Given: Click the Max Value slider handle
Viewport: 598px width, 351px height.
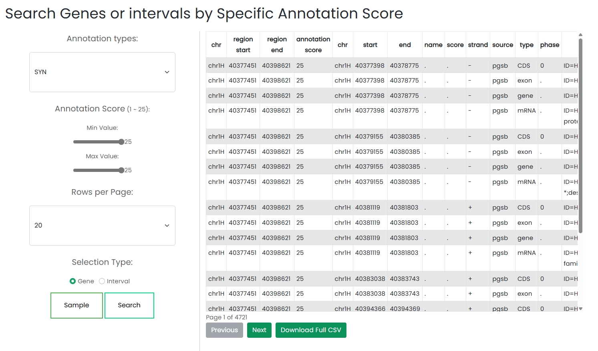Looking at the screenshot, I should (121, 170).
